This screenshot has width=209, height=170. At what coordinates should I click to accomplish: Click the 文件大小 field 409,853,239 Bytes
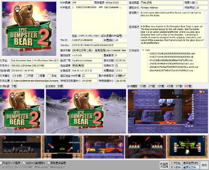35,65
